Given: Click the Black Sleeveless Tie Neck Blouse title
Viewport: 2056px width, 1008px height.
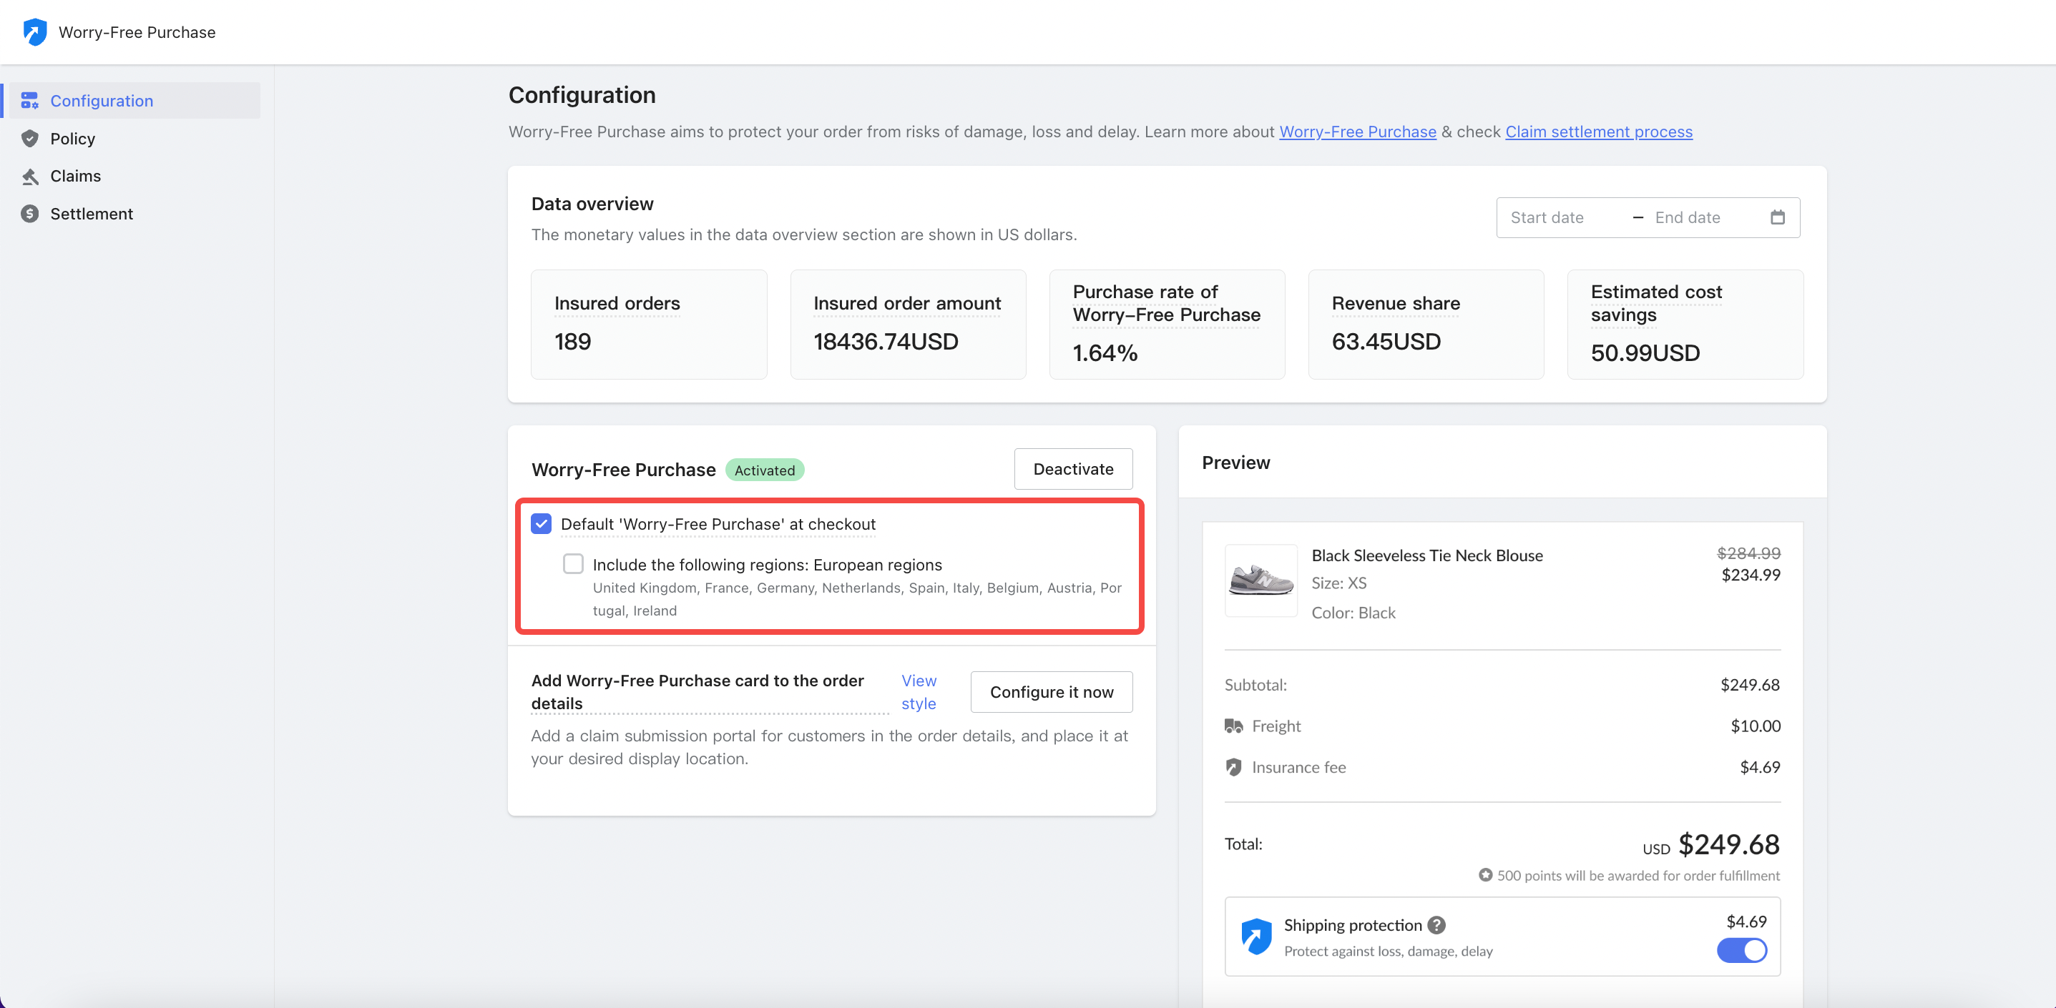Looking at the screenshot, I should pos(1426,555).
